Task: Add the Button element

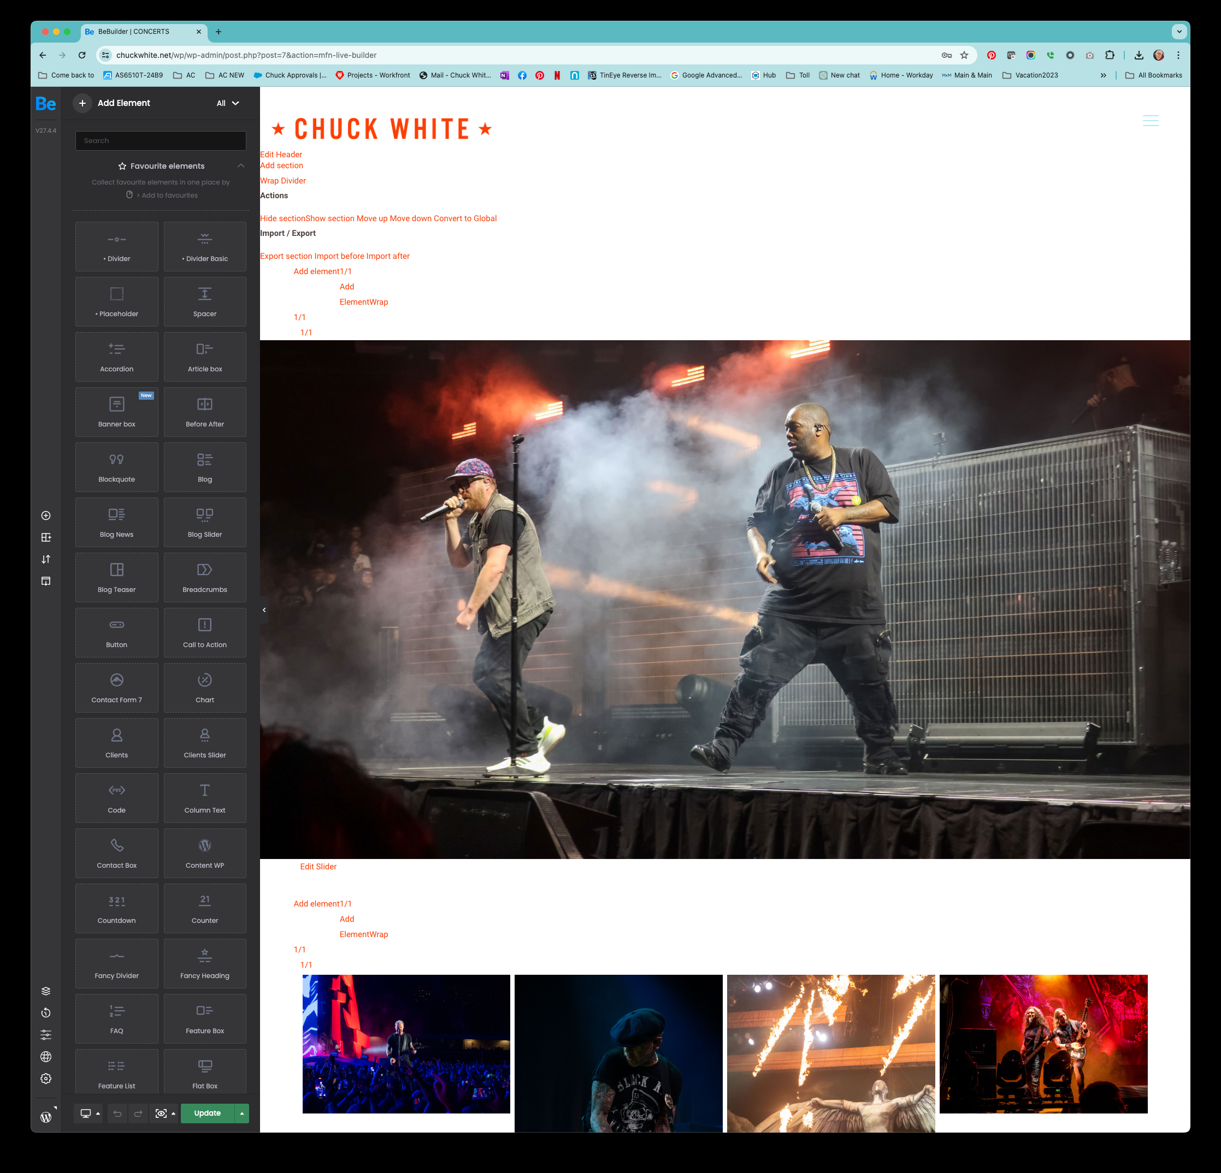Action: tap(116, 632)
